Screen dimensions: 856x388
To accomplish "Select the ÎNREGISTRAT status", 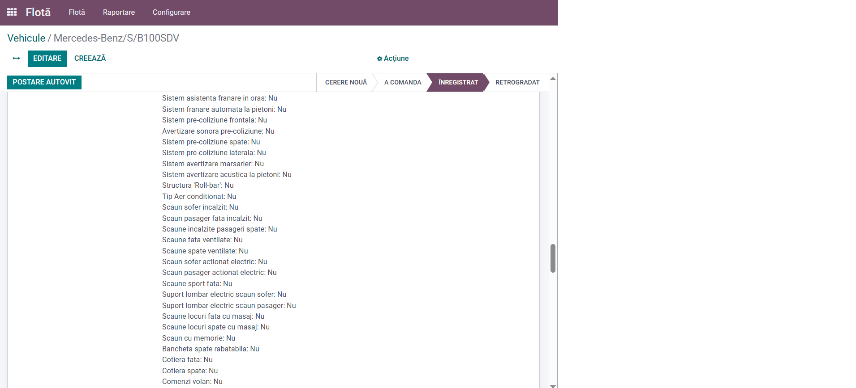I will pos(458,82).
